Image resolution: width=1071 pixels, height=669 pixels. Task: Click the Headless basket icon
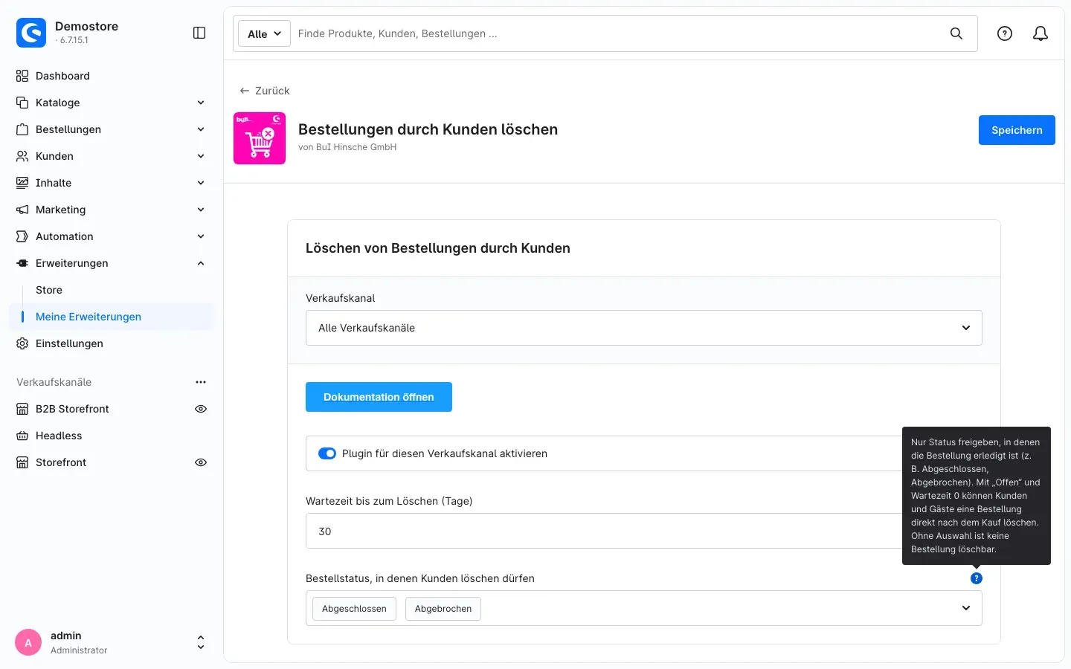pyautogui.click(x=22, y=436)
